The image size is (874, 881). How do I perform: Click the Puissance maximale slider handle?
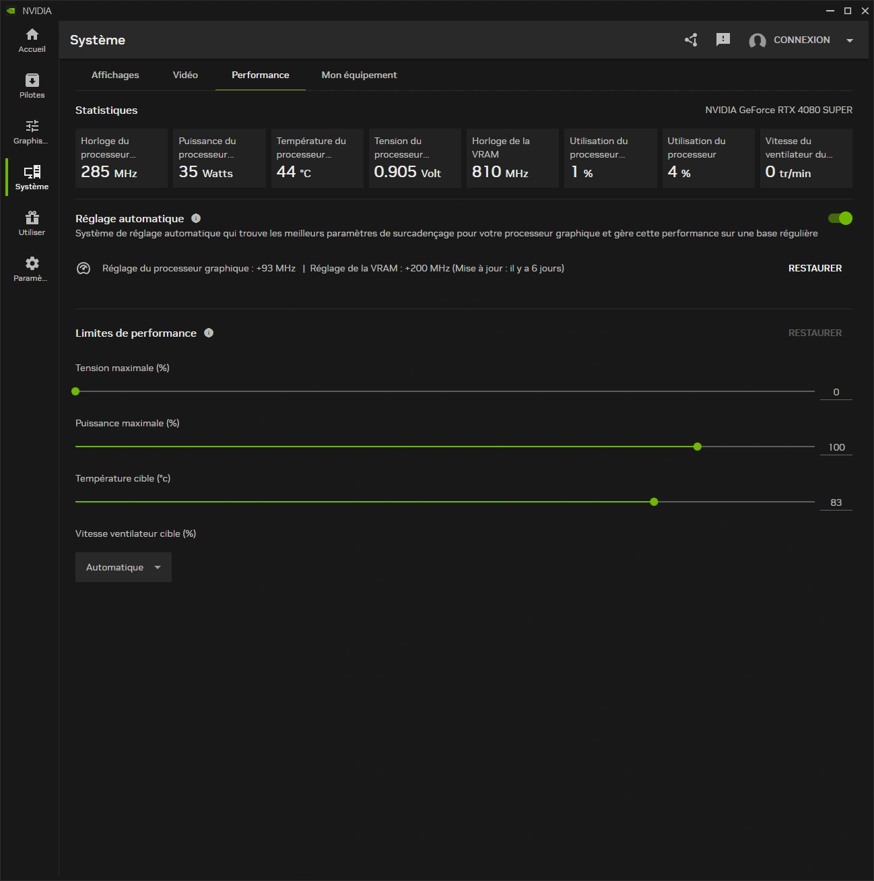[x=698, y=447]
